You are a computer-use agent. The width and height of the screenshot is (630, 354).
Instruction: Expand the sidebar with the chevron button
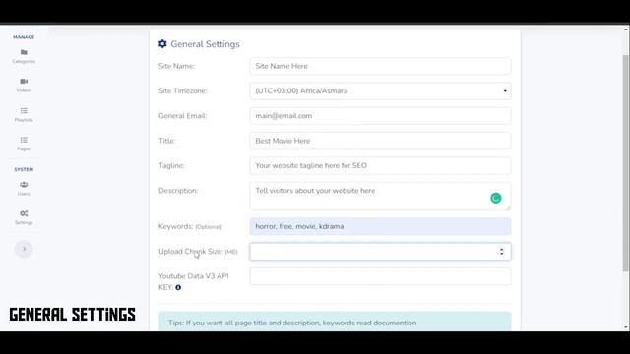pyautogui.click(x=24, y=249)
